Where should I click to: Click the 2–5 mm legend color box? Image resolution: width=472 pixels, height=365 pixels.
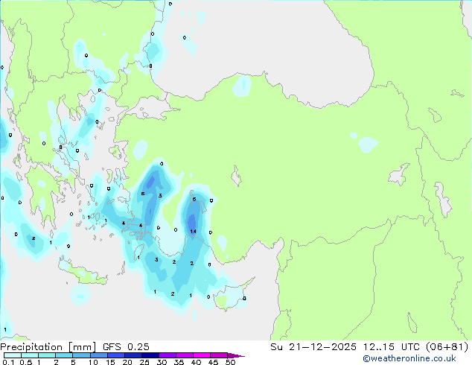64,355
